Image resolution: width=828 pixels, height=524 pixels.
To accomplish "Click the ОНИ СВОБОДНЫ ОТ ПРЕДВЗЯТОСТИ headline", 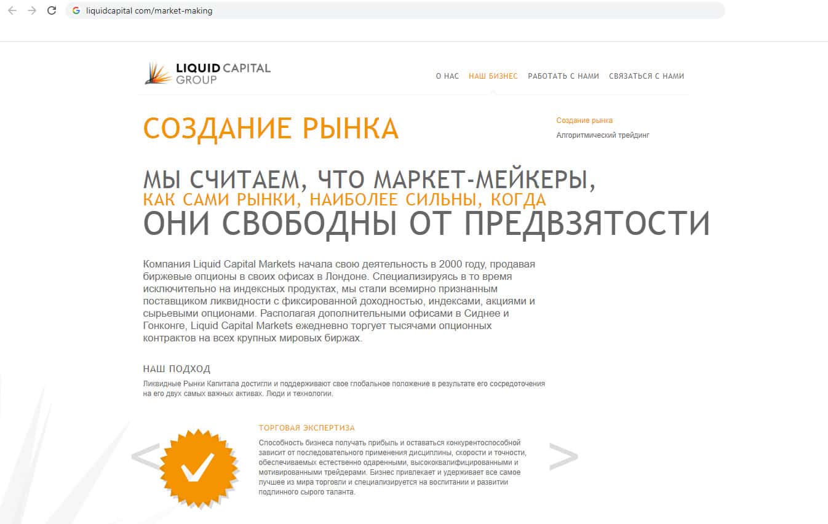I will pyautogui.click(x=426, y=223).
